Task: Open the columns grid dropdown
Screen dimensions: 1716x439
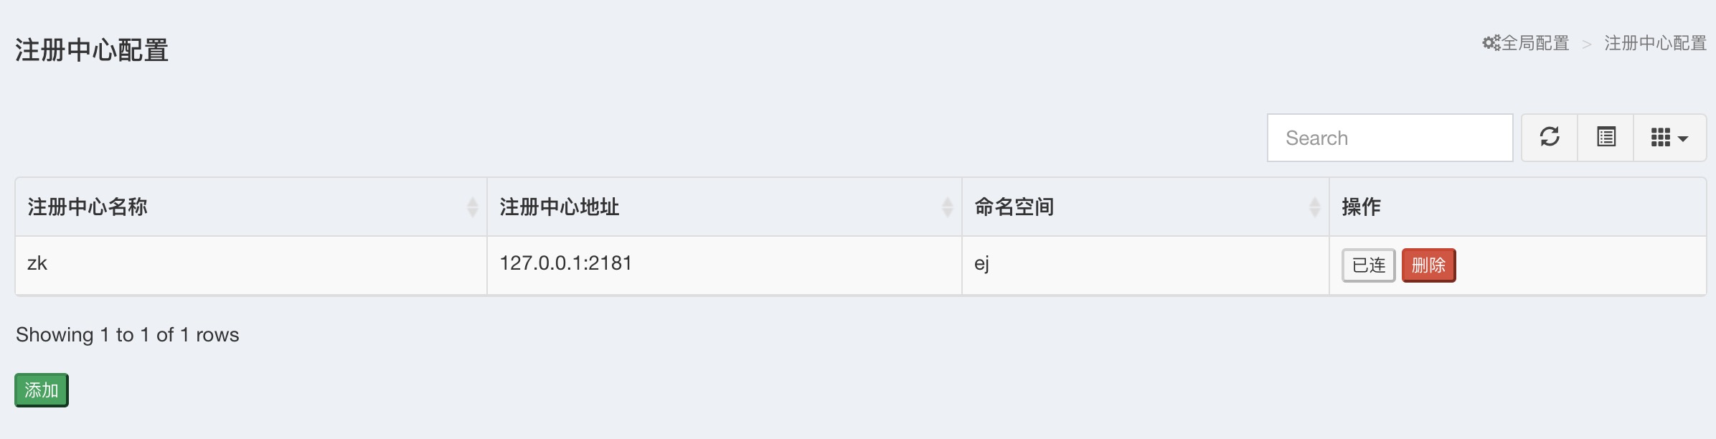Action: (x=1670, y=137)
